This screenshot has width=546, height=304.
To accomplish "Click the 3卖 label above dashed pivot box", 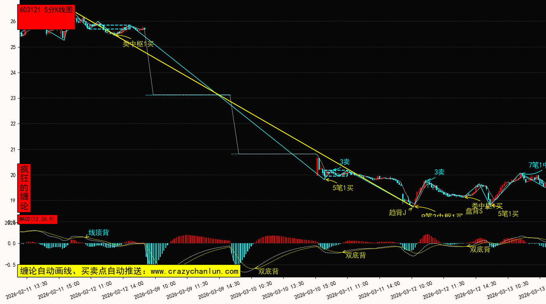I will click(x=344, y=162).
